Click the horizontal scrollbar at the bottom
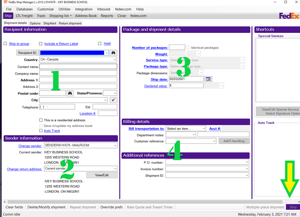This screenshot has width=300, height=217. coord(150,202)
